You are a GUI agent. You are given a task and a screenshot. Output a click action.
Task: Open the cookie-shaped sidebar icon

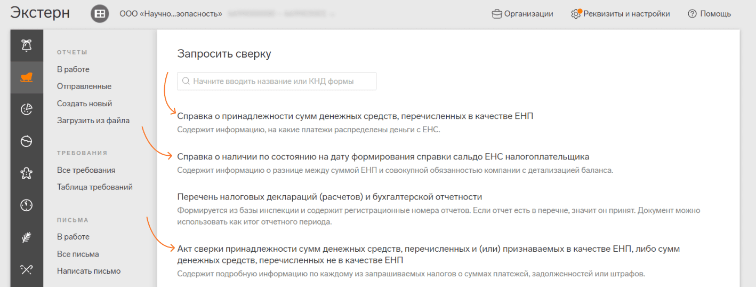point(27,109)
